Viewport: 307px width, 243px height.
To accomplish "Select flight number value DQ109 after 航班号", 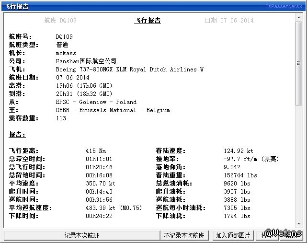I will point(64,36).
